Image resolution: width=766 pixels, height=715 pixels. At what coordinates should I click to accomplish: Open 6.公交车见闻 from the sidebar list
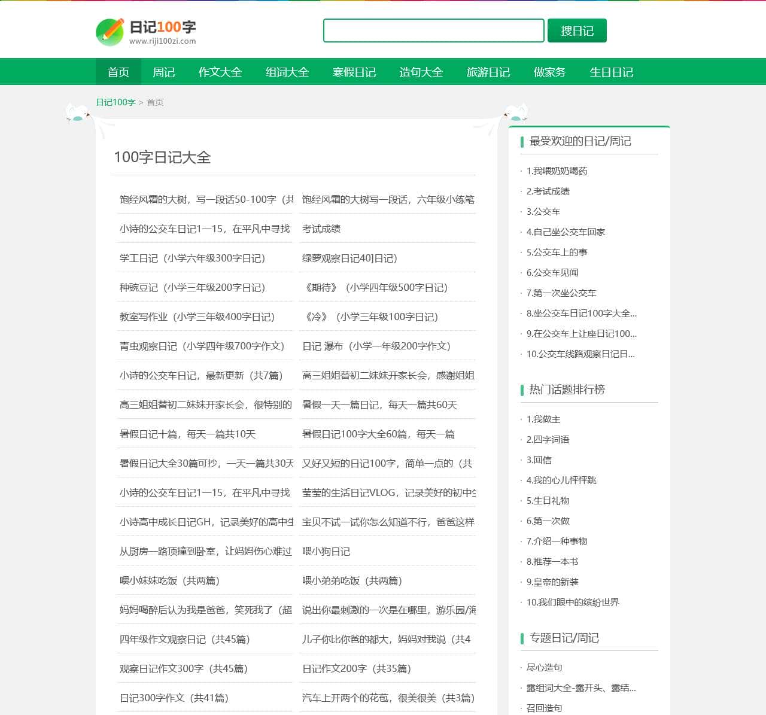(x=552, y=273)
